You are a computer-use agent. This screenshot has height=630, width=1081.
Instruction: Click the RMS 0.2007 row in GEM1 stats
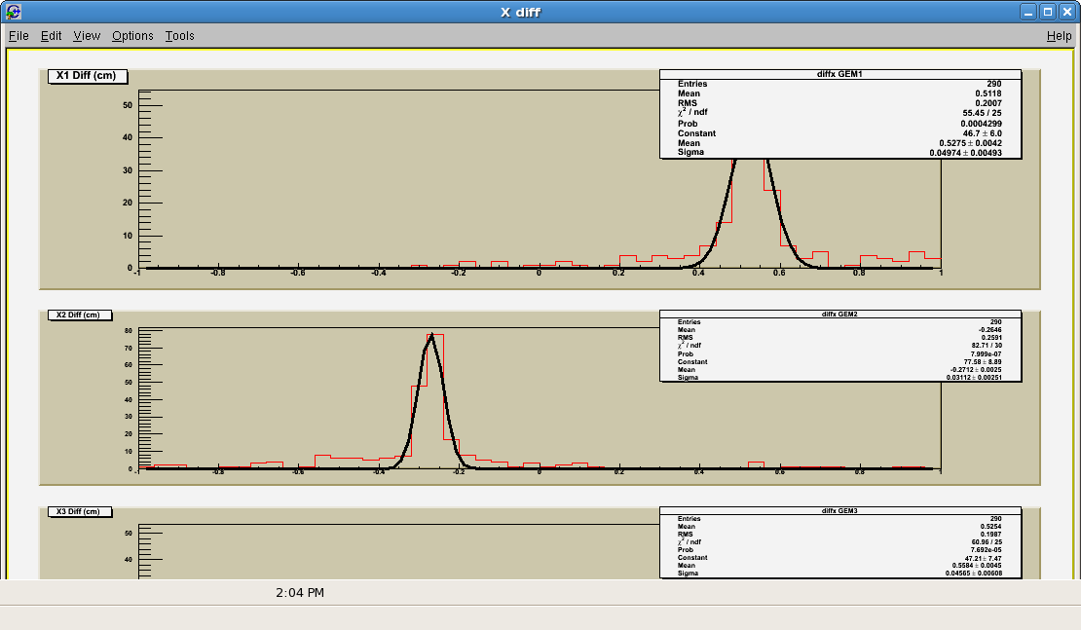tap(839, 103)
